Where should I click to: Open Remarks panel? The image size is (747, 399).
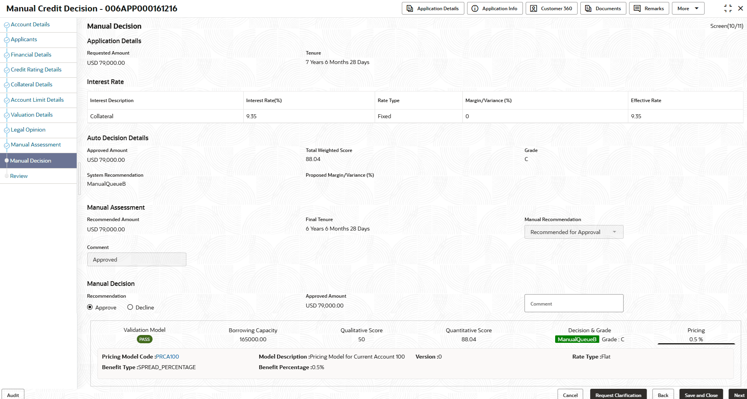tap(649, 8)
